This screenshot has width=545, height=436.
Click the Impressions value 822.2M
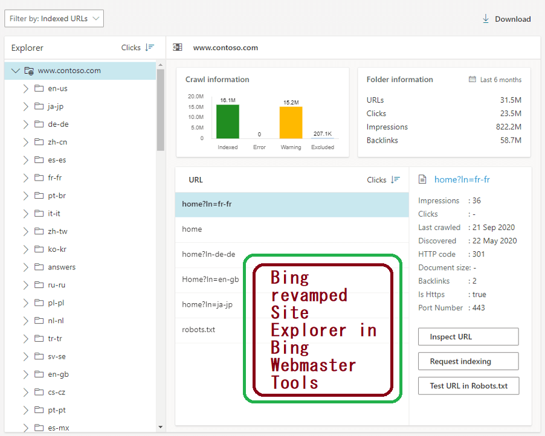[509, 127]
